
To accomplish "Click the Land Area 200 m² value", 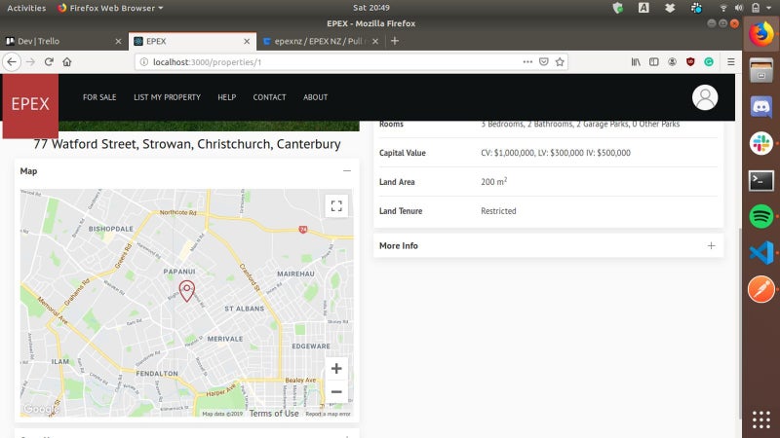I will [494, 181].
